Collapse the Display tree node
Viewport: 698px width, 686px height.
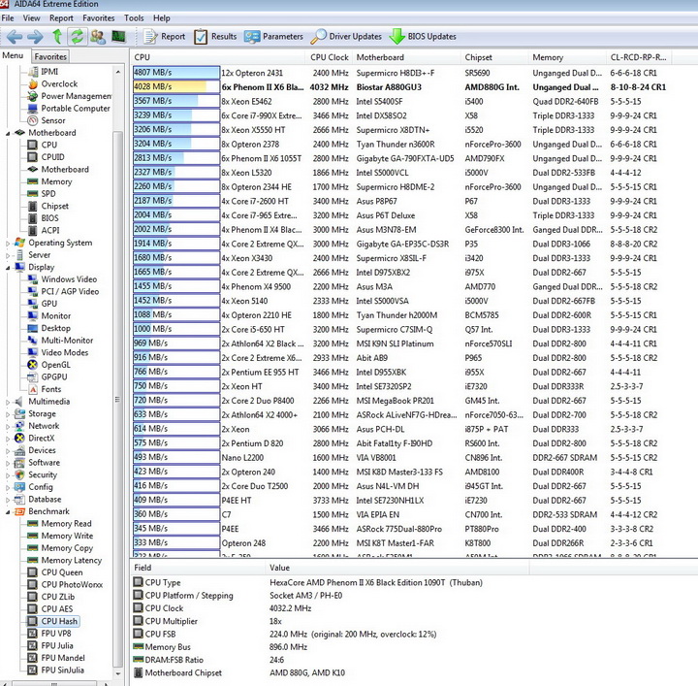tap(8, 268)
